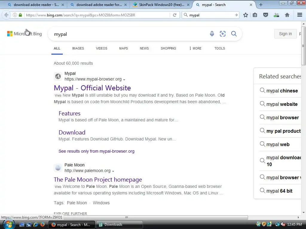Screen dimensions: 306x229
Task: Launch Firefox from quick launch bar
Action: tap(42, 225)
